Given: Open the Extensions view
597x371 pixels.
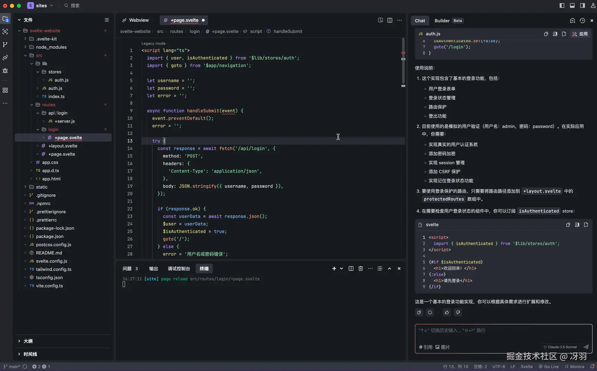Looking at the screenshot, I should (x=5, y=91).
